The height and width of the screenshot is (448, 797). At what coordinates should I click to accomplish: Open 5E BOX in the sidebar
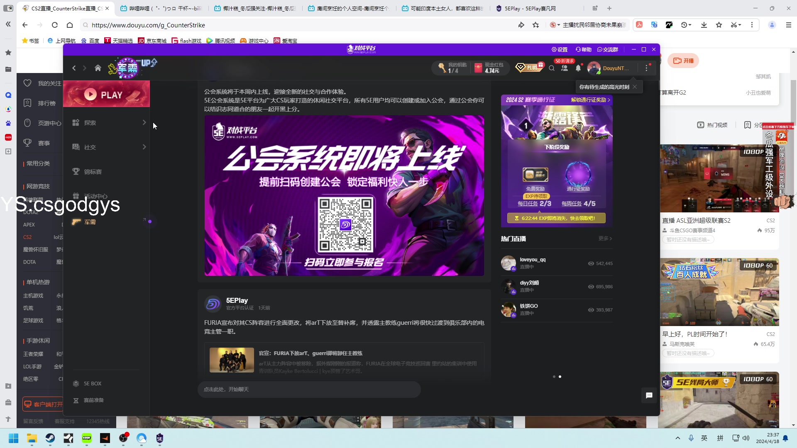point(87,384)
